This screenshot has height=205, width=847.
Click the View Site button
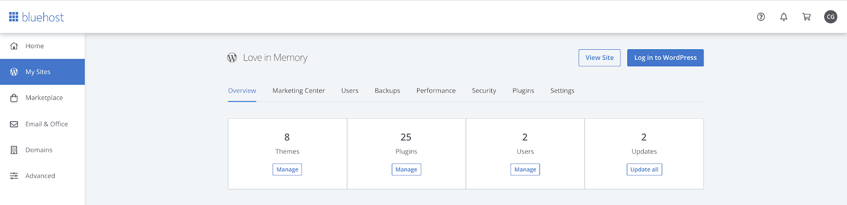(599, 58)
